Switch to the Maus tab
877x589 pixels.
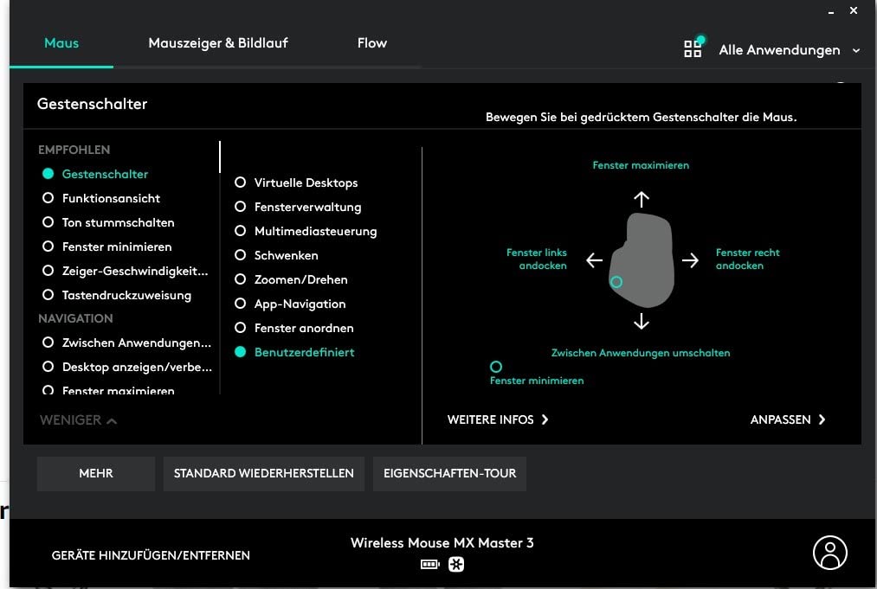coord(61,43)
